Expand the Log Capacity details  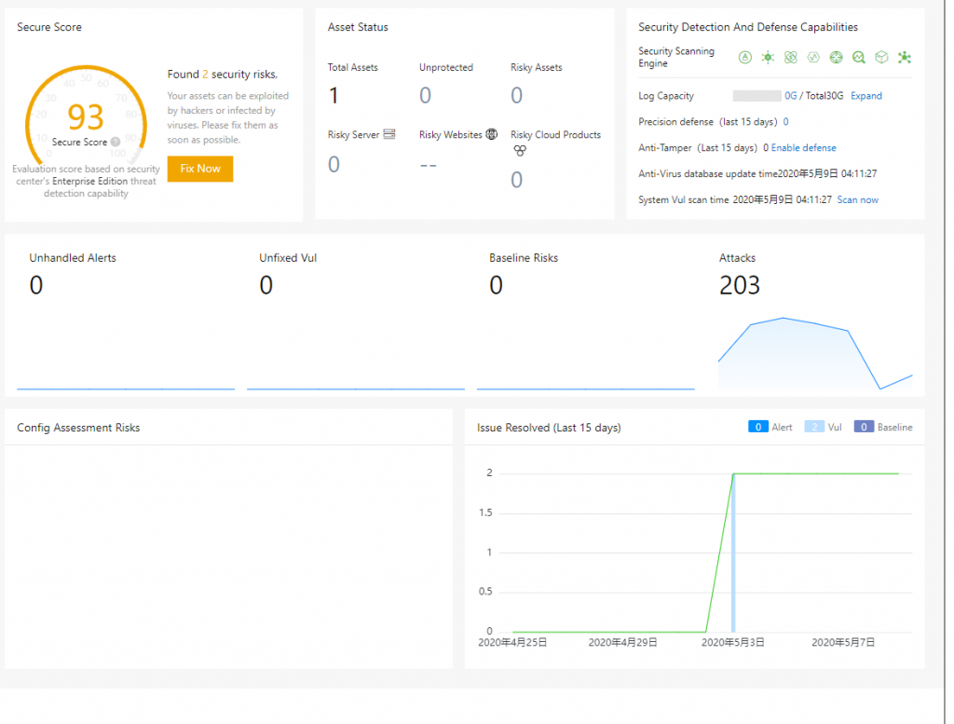(865, 95)
